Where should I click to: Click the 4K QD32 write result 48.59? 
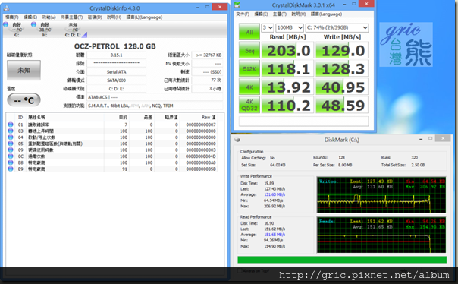click(x=342, y=105)
